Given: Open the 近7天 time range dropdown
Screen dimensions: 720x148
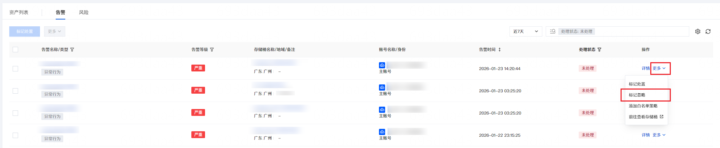Looking at the screenshot, I should [526, 31].
